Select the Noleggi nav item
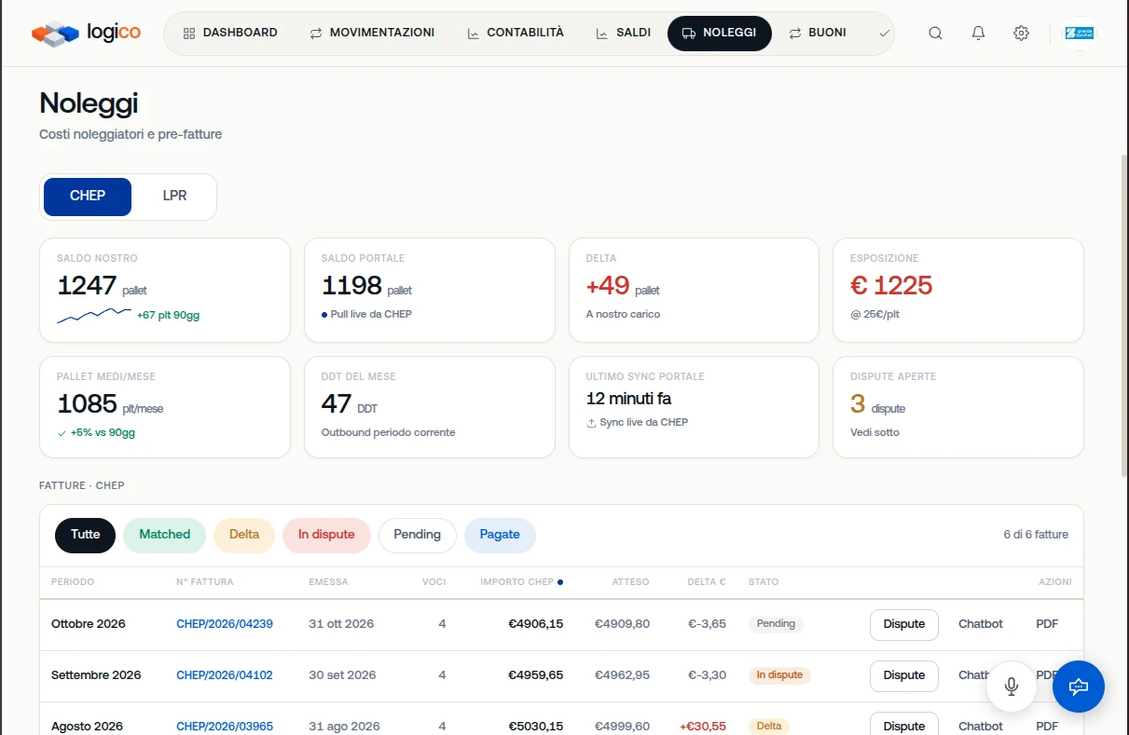1129x735 pixels. point(720,33)
